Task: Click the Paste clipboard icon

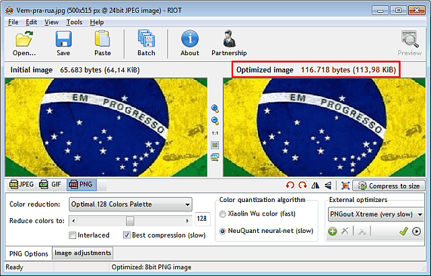Action: 102,43
